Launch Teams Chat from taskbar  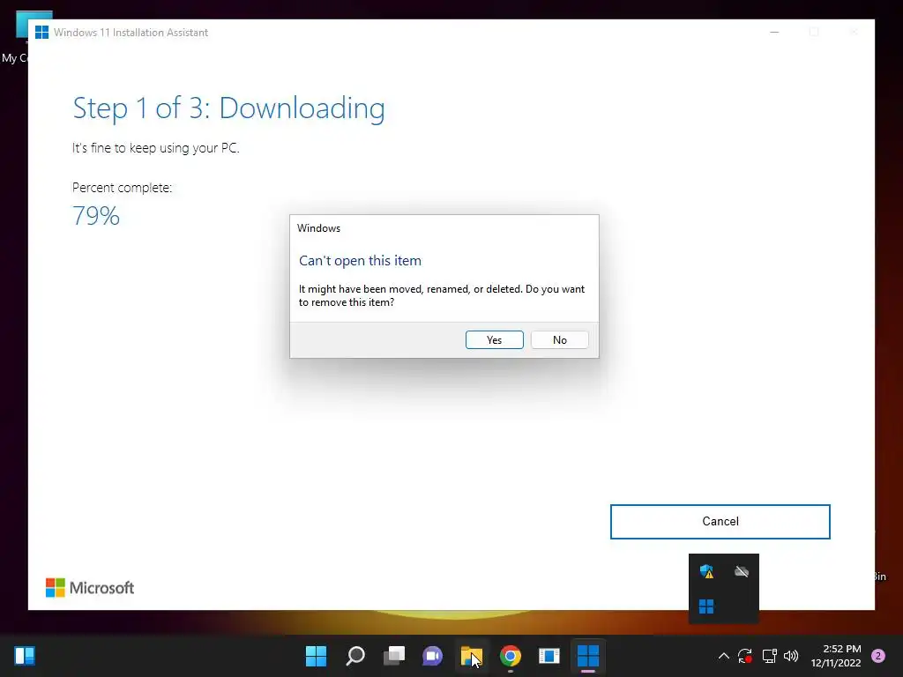click(x=432, y=656)
